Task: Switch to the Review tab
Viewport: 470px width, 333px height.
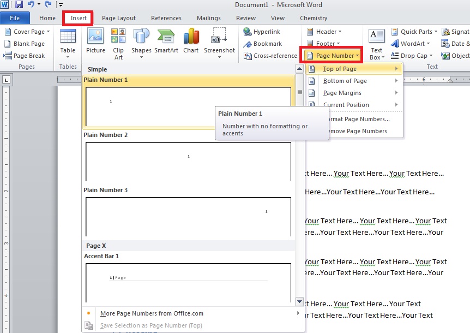Action: [245, 18]
